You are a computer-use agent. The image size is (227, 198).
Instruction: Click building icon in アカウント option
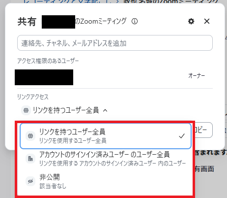[30, 159]
